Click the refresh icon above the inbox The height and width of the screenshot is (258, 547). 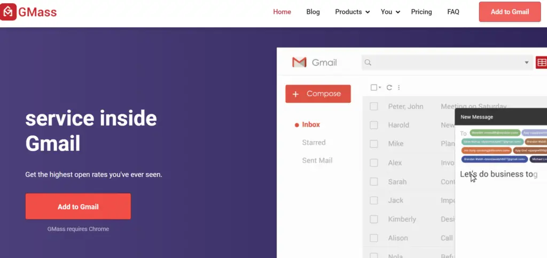(389, 88)
